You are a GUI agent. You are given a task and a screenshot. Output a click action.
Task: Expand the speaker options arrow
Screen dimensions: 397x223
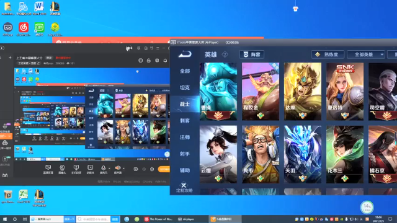click(x=123, y=168)
